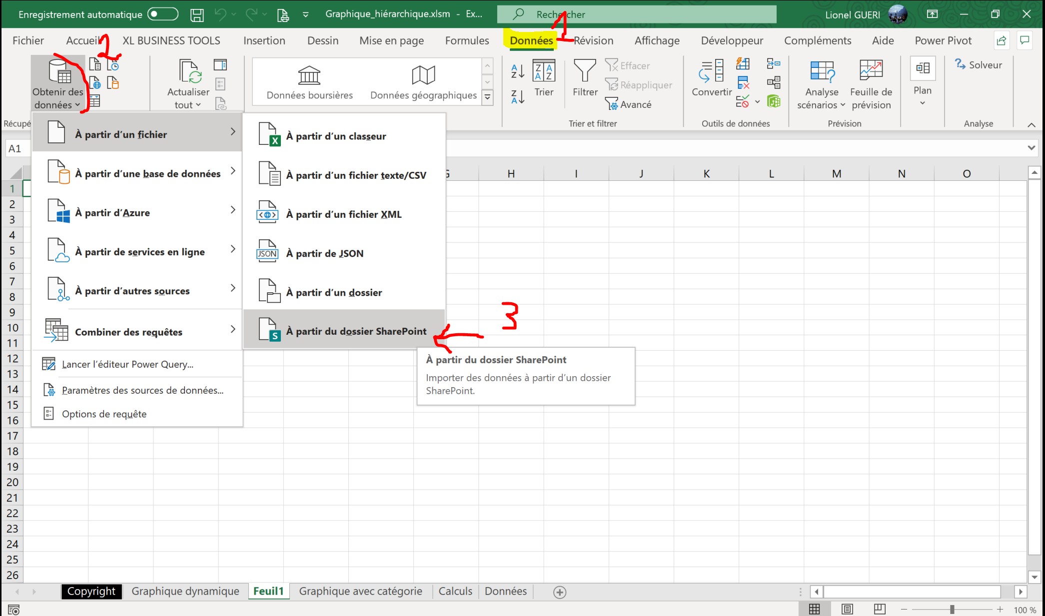
Task: Click the Convertir icon in ribbon
Action: click(712, 81)
